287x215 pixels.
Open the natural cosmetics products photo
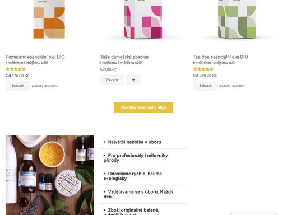tap(50, 175)
